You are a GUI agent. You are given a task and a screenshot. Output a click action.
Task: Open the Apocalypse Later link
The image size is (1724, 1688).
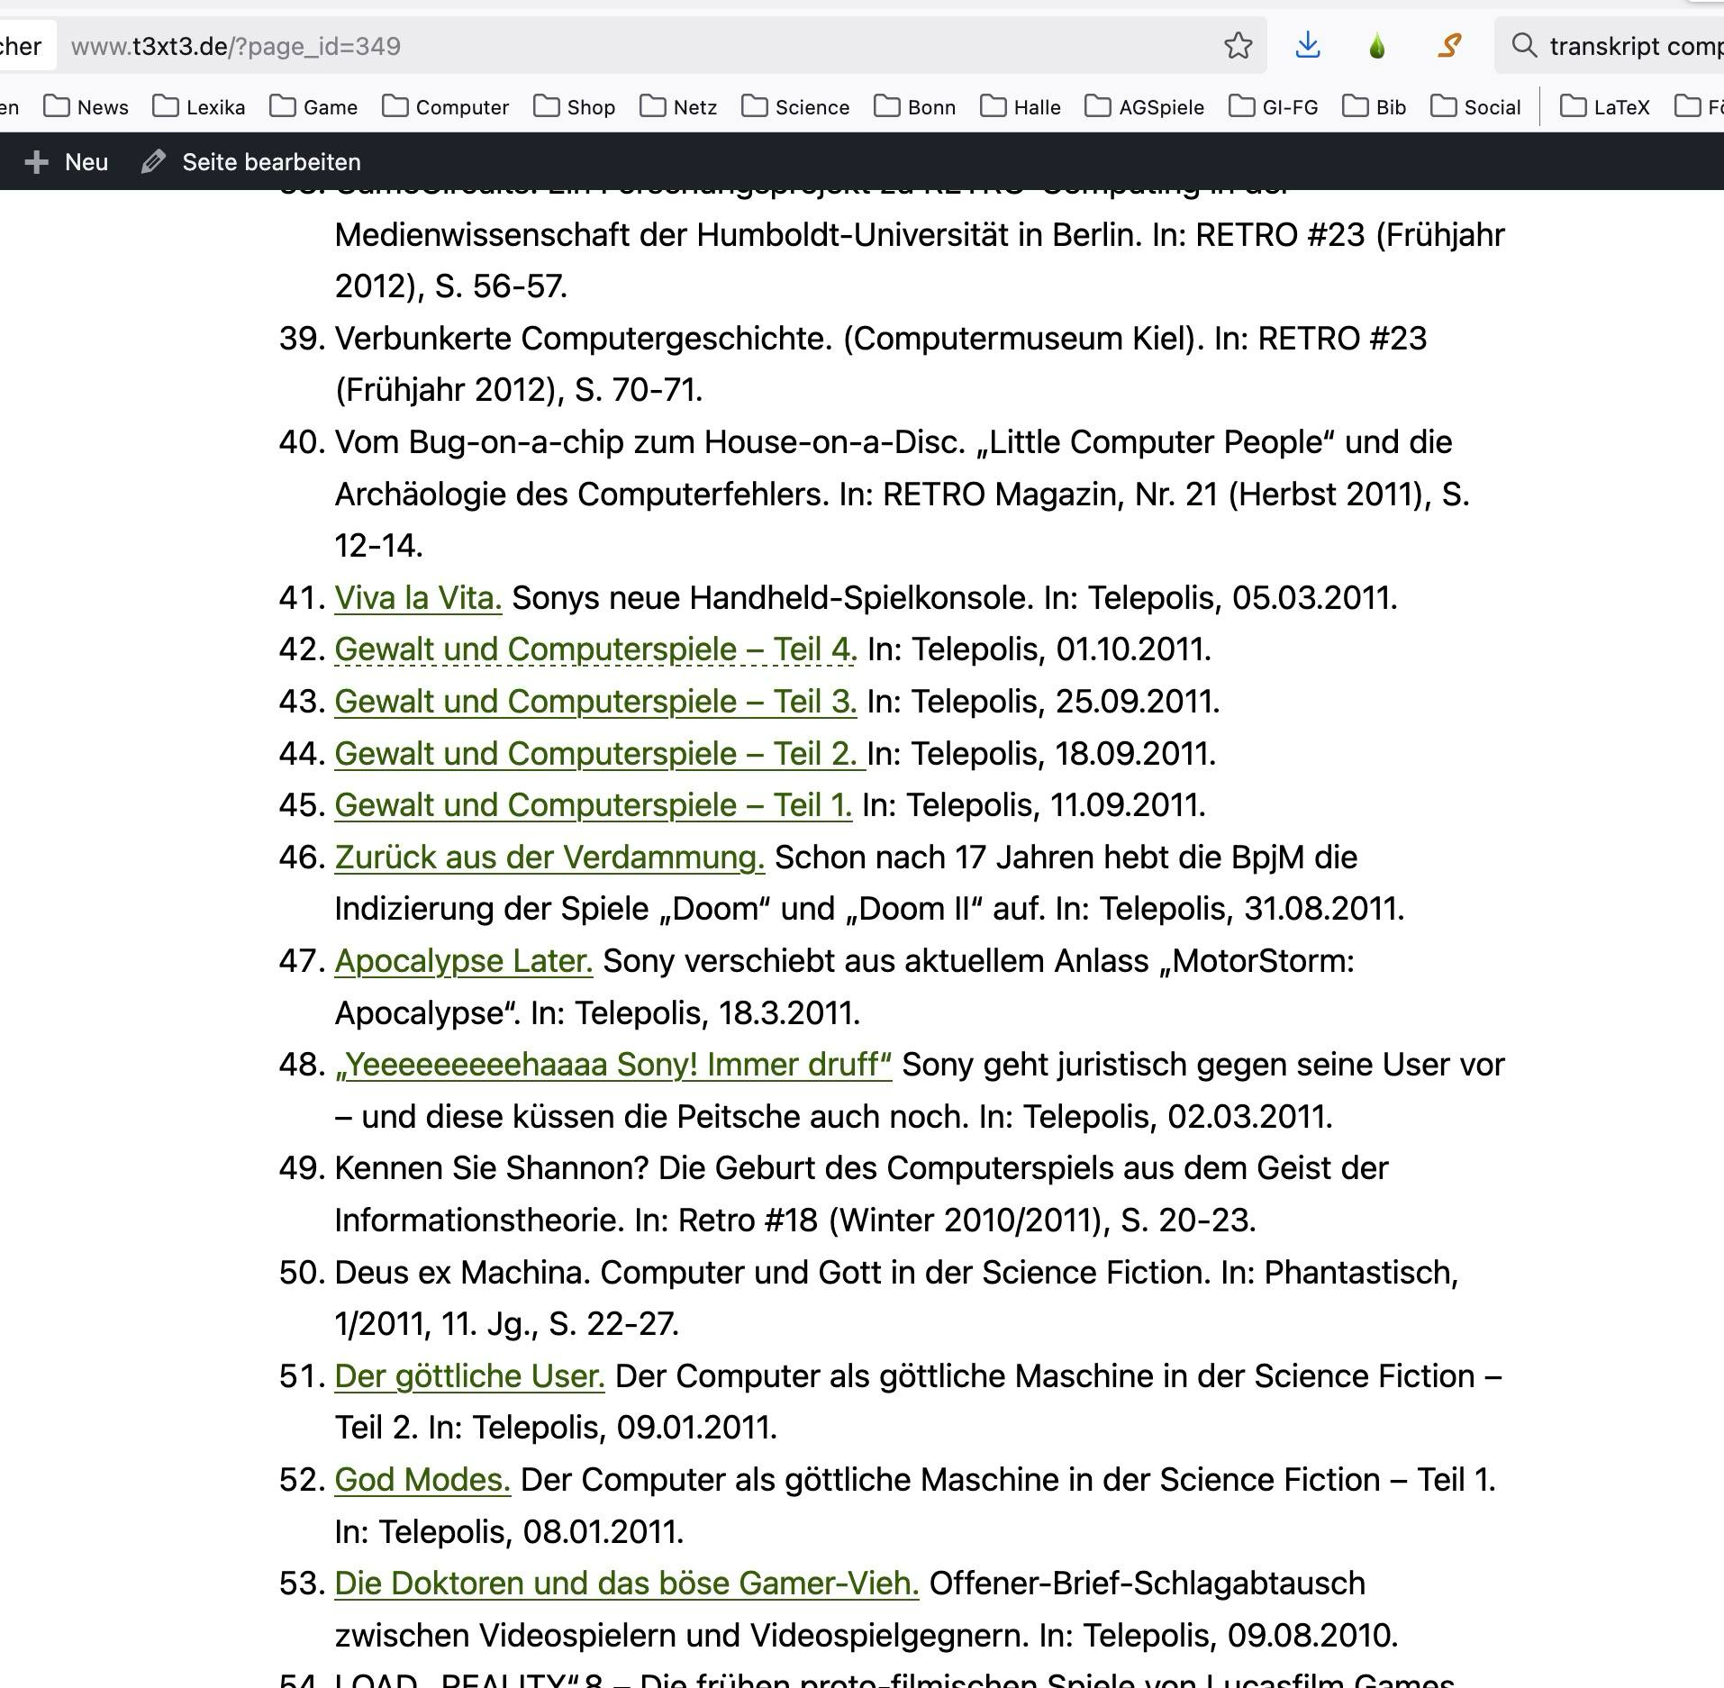(464, 961)
